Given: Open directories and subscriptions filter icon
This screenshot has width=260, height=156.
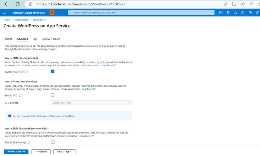Looking at the screenshot, I should tap(228, 13).
